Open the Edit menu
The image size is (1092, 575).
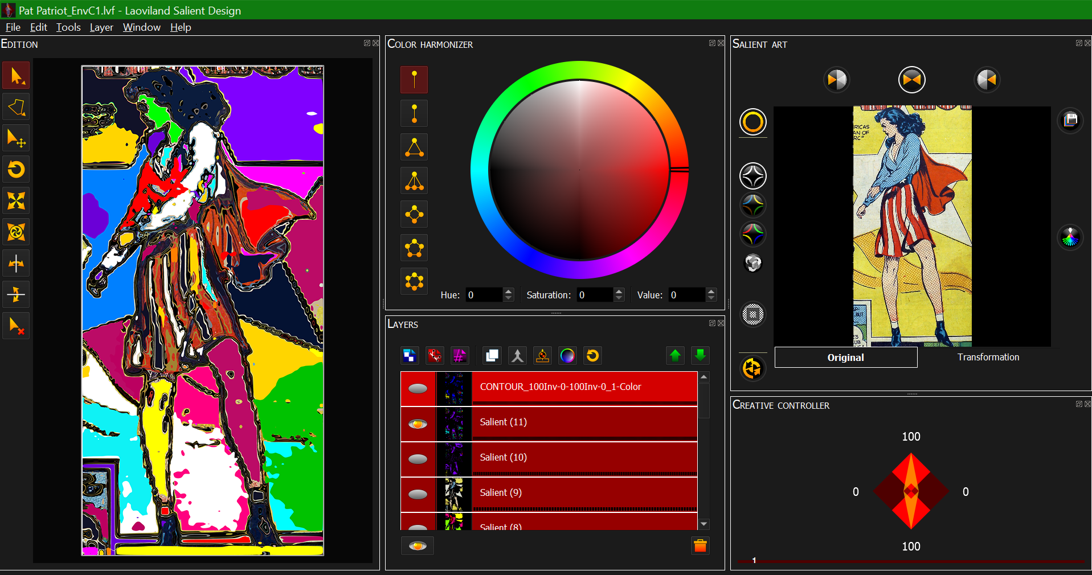tap(38, 27)
